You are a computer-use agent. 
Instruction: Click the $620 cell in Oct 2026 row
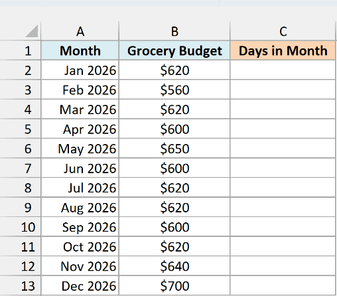174,246
